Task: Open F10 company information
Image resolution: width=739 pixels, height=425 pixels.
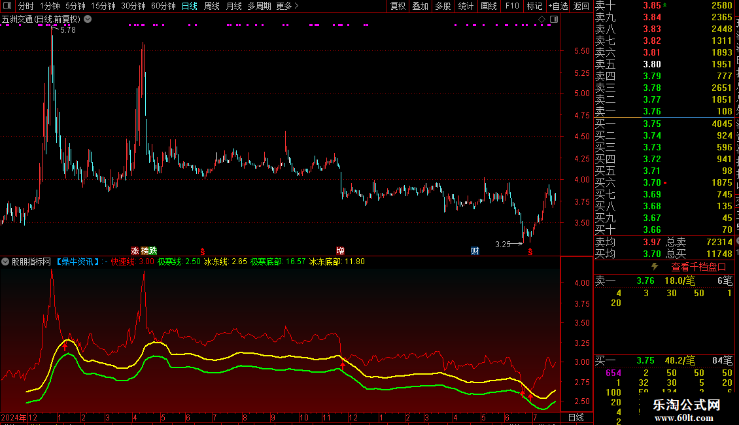Action: [x=512, y=6]
